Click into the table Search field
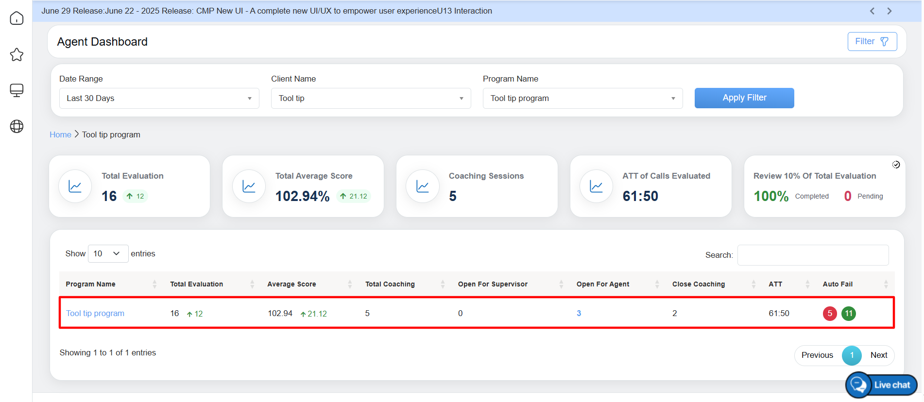 (x=813, y=255)
